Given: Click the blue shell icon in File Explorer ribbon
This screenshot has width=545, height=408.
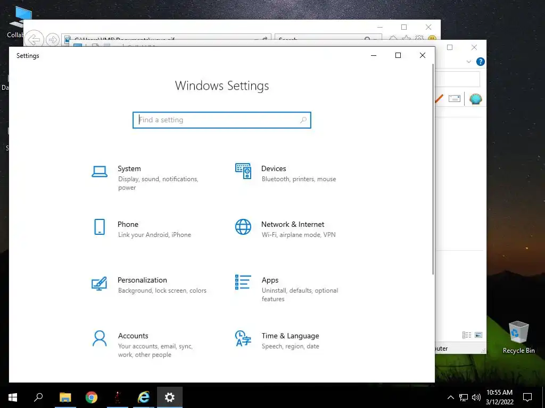Looking at the screenshot, I should click(x=475, y=99).
